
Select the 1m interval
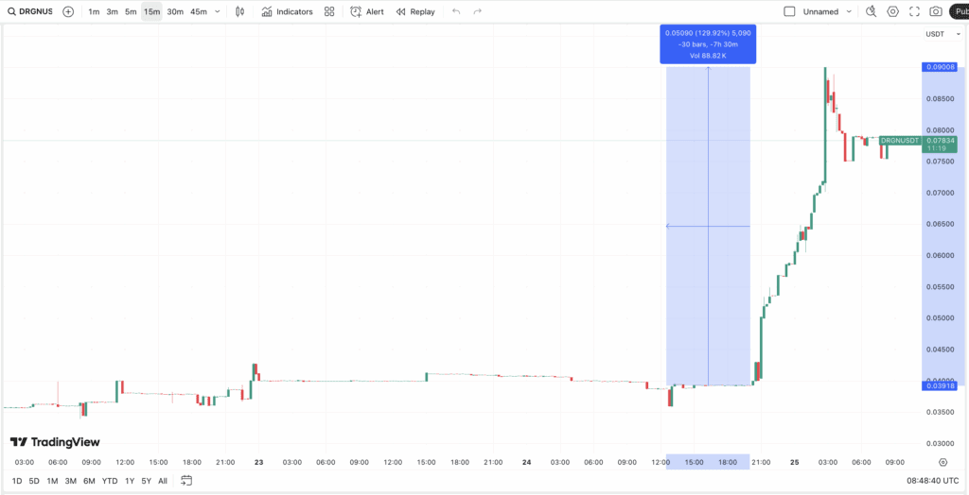point(94,11)
